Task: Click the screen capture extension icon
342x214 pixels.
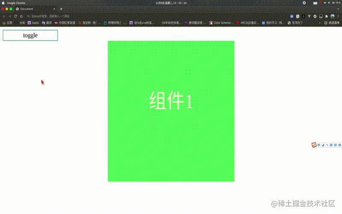Action: tap(321, 16)
